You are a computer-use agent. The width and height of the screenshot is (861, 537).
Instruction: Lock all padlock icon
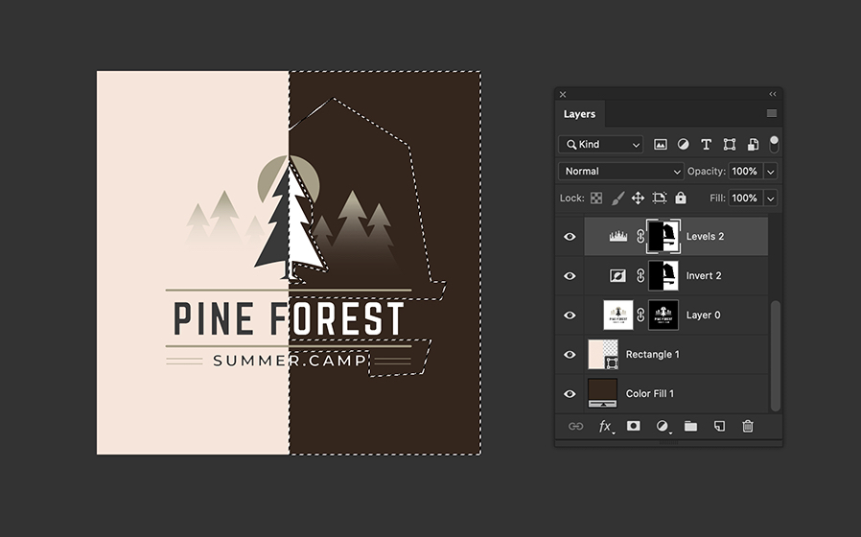tap(681, 198)
